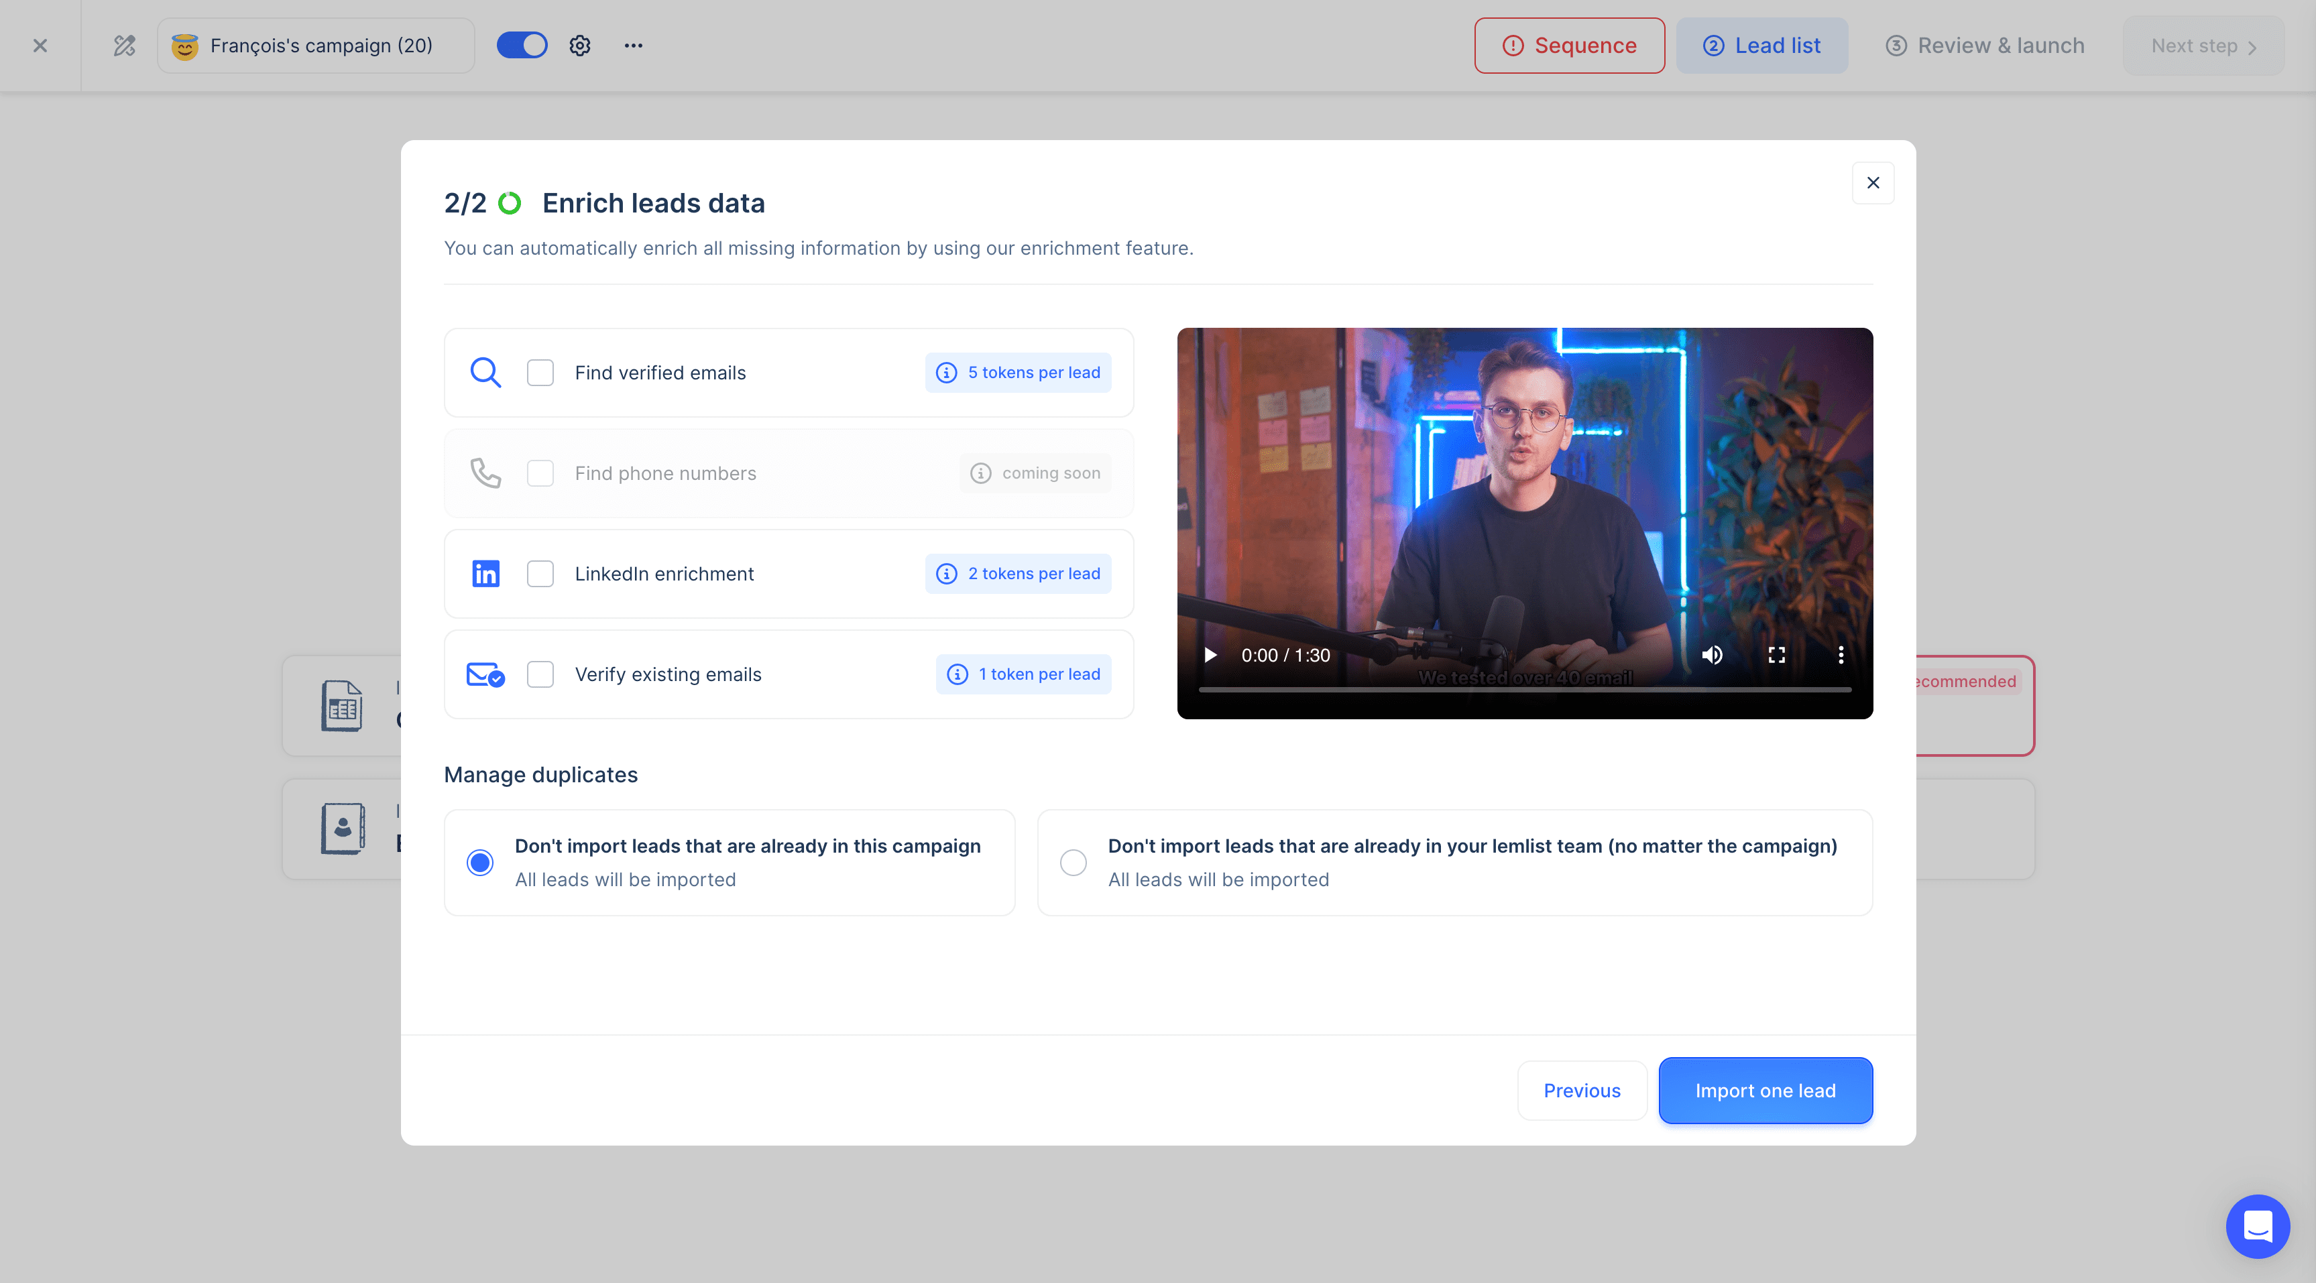The height and width of the screenshot is (1283, 2316).
Task: Tick the Verify existing emails checkbox
Action: (x=540, y=674)
